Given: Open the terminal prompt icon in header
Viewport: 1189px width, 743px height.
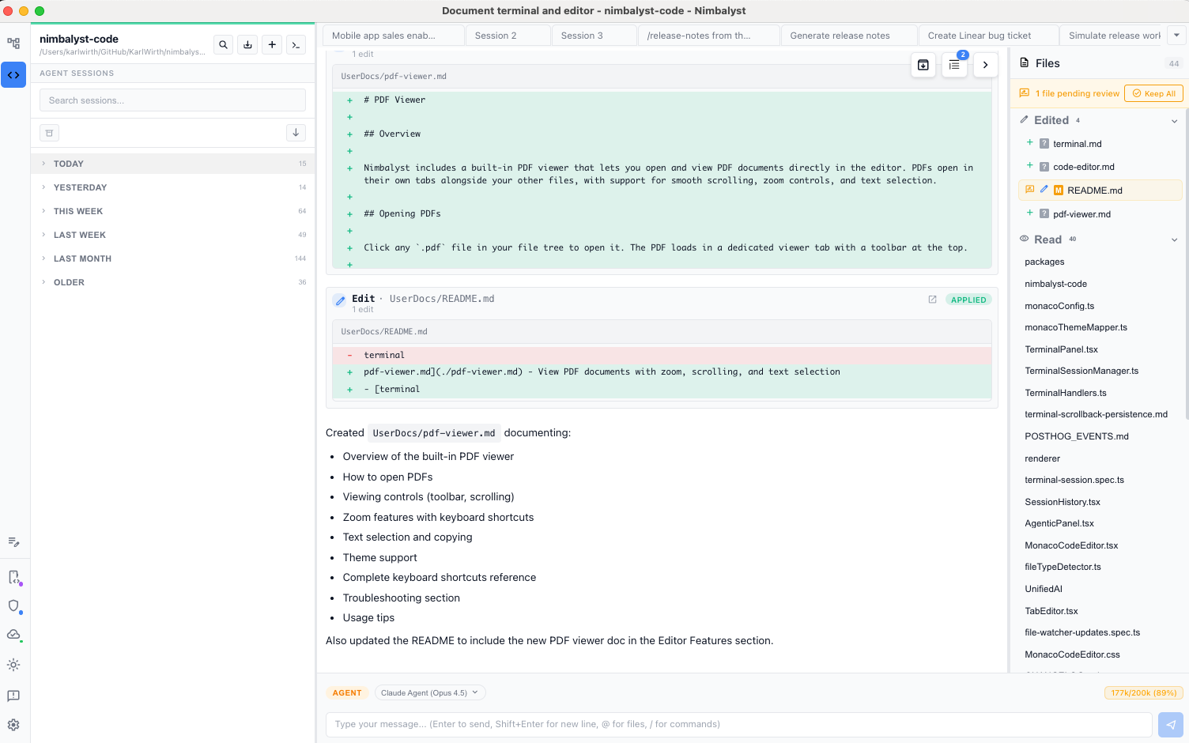Looking at the screenshot, I should tap(296, 45).
